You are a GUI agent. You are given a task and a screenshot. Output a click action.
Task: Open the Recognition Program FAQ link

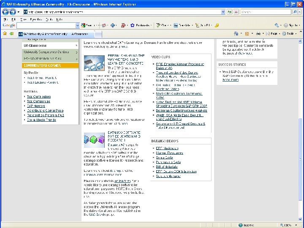(x=45, y=115)
